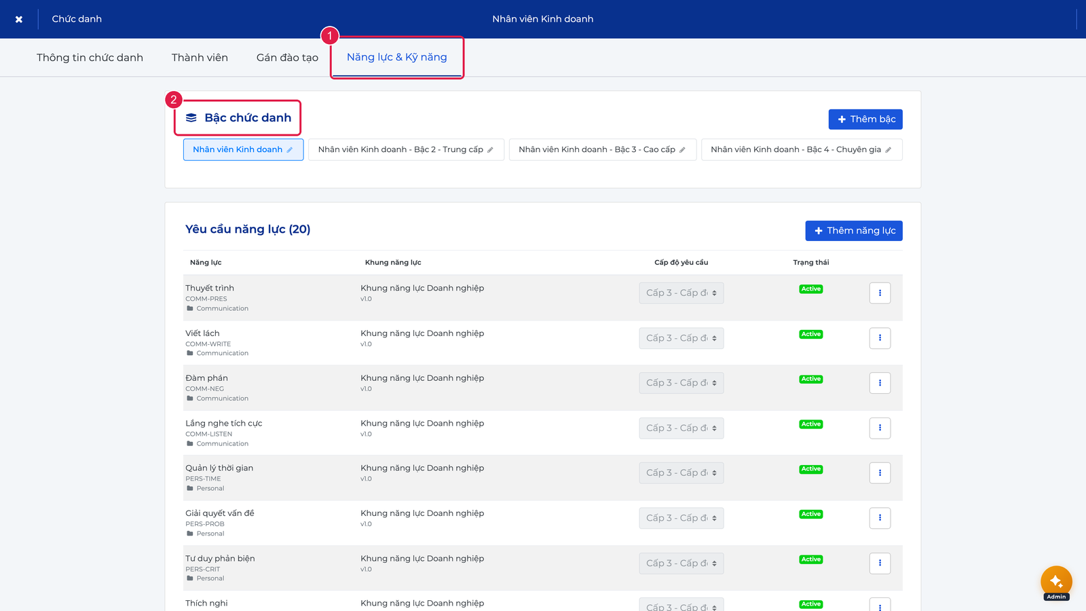Expand the Cấp 3 dropdown for Giải quyết vấn đề

[681, 518]
